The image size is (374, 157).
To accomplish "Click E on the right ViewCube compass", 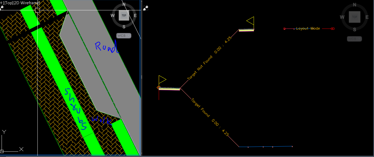I will click(x=367, y=17).
